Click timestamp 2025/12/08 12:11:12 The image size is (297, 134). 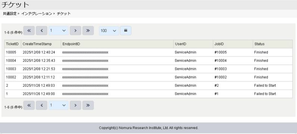pyautogui.click(x=39, y=77)
